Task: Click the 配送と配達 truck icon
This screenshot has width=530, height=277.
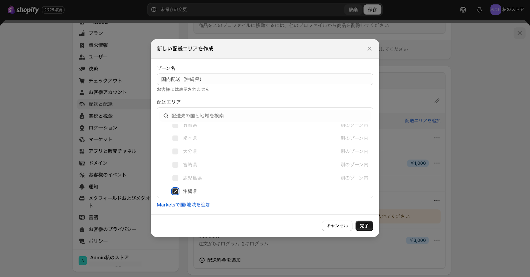Action: click(x=82, y=104)
